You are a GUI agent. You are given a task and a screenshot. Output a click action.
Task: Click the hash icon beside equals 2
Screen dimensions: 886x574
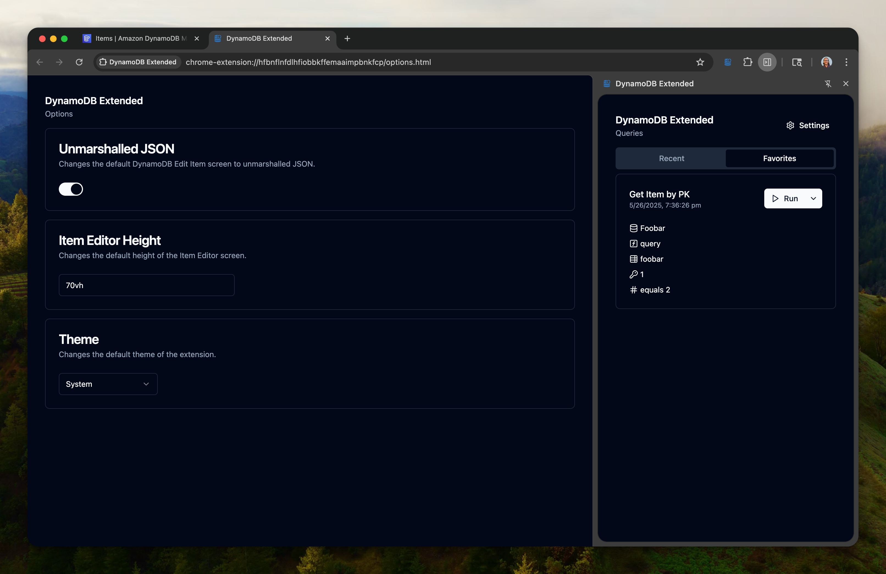(x=633, y=290)
